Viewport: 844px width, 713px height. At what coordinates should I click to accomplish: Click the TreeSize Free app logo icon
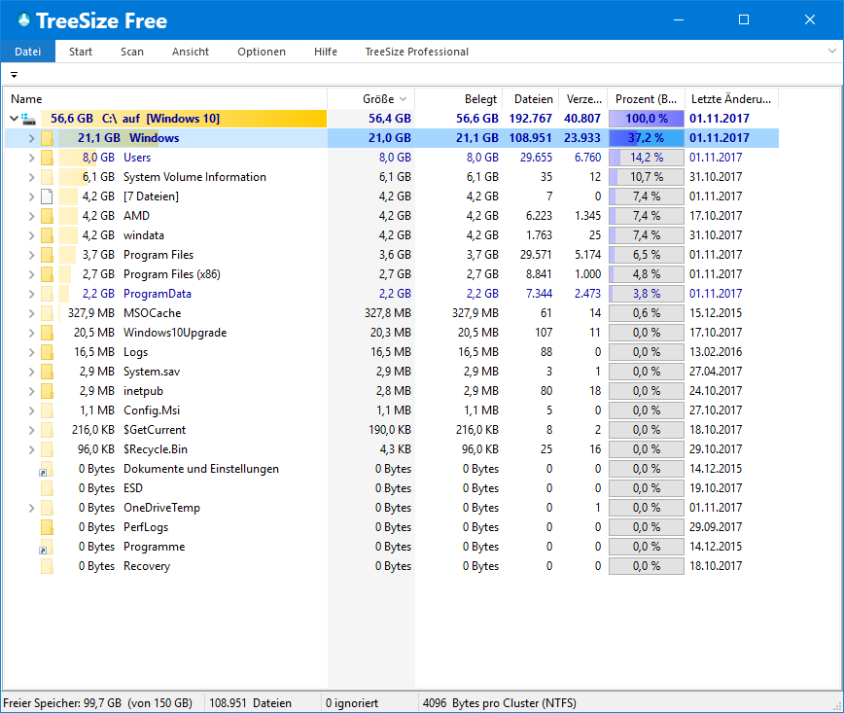coord(23,20)
